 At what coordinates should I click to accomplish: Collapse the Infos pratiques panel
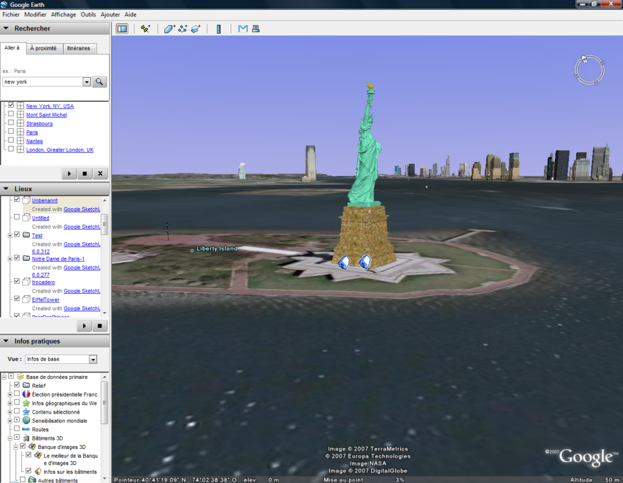pyautogui.click(x=6, y=341)
